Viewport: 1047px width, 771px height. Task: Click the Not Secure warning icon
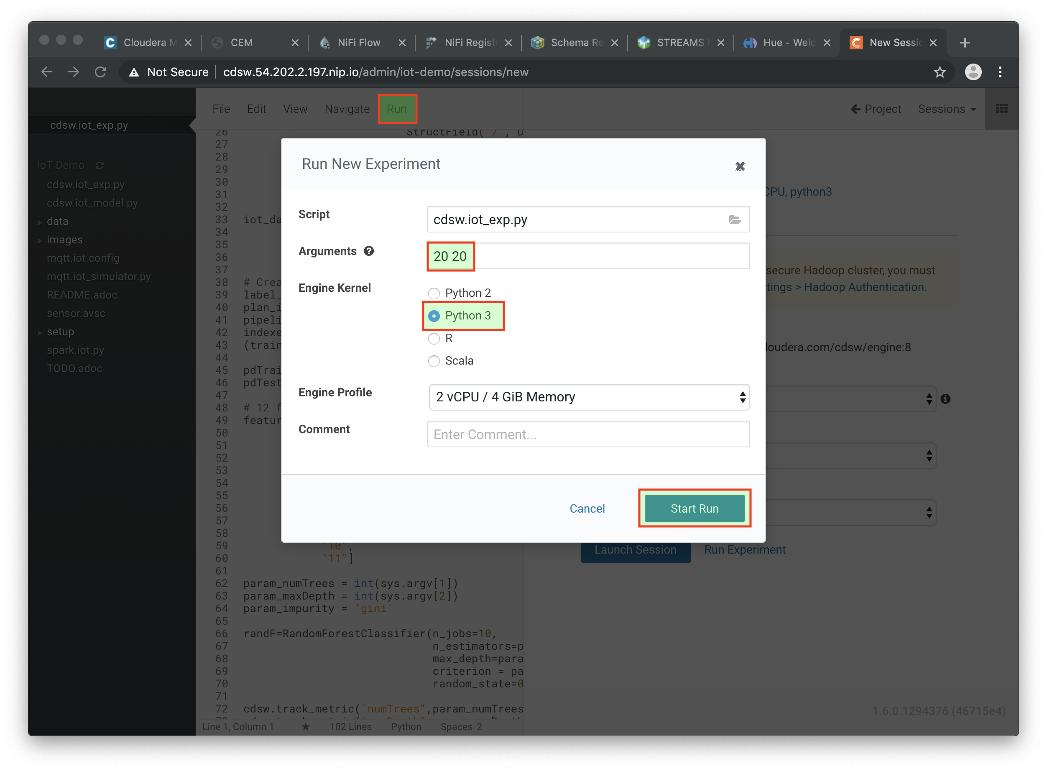point(134,72)
